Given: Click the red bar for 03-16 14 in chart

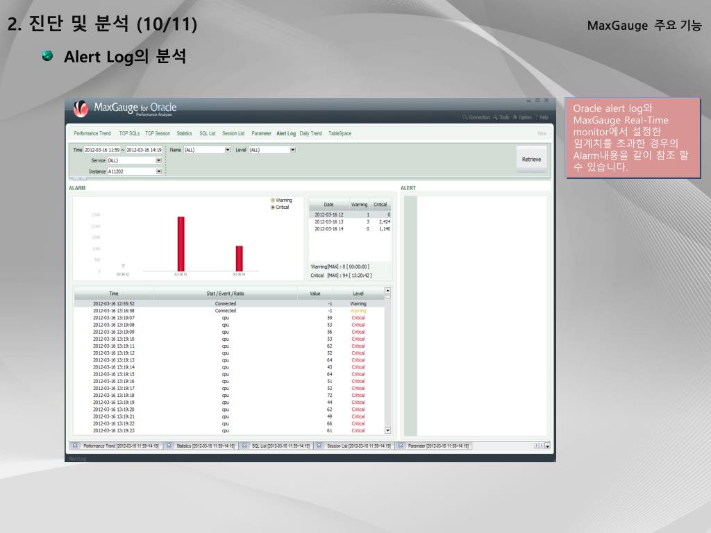Looking at the screenshot, I should [x=239, y=258].
